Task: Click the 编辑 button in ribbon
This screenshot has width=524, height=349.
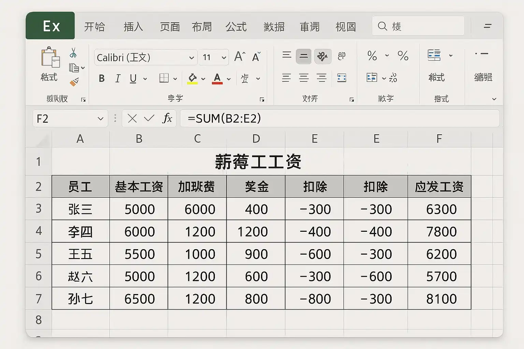Action: pos(483,77)
